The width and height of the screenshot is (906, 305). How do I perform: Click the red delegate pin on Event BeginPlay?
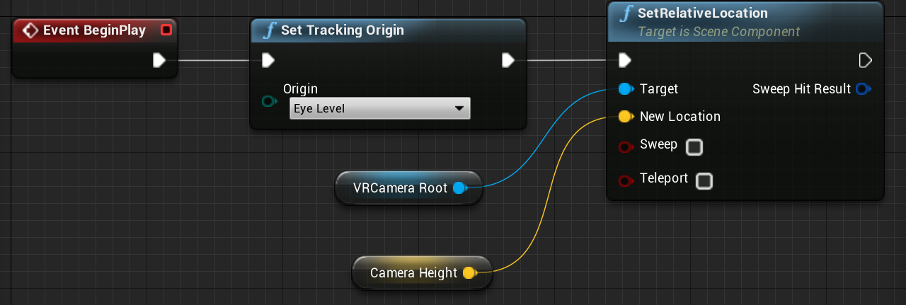166,30
